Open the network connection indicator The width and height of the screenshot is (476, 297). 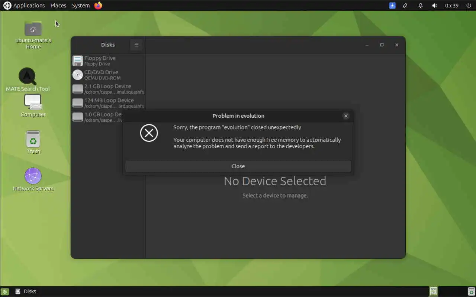[405, 6]
